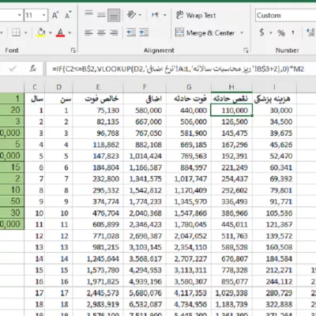The height and width of the screenshot is (316, 316).
Task: Click the formula bar Enter checkmark
Action: tap(12, 69)
